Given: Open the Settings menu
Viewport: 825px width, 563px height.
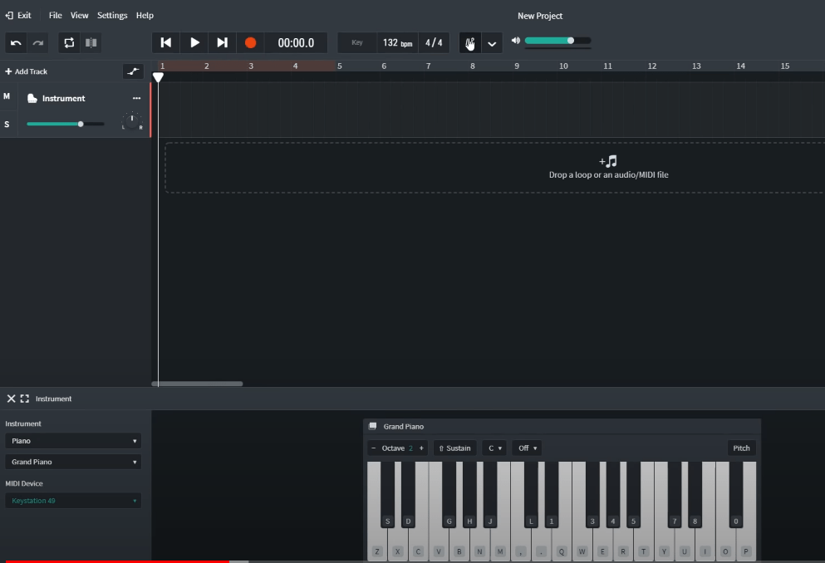Looking at the screenshot, I should pyautogui.click(x=112, y=15).
